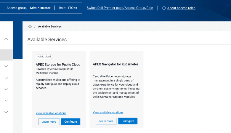The width and height of the screenshot is (231, 133).
Task: Open Switch Dell Premier page/Access Group/Role link
Action: point(120,8)
